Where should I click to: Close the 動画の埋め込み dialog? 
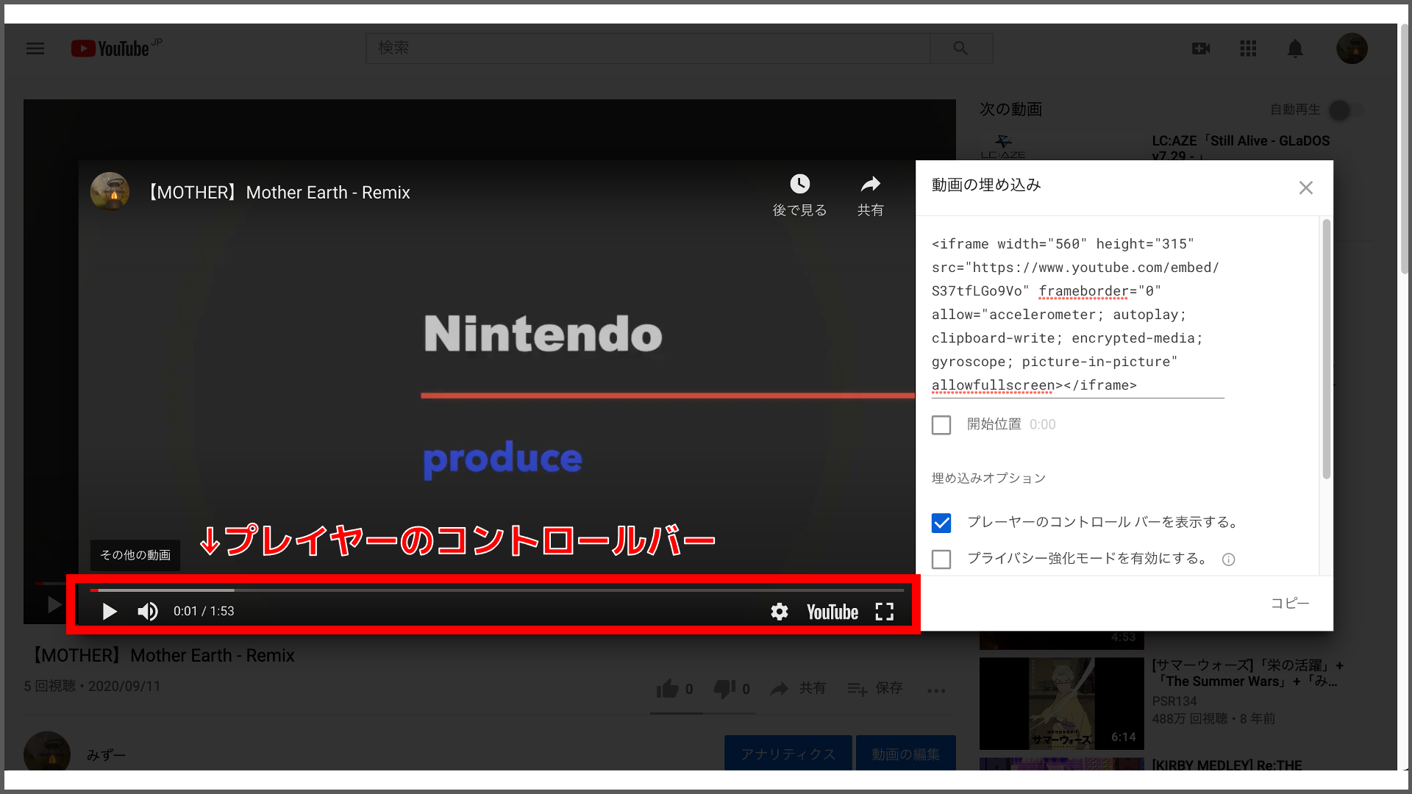click(x=1306, y=187)
